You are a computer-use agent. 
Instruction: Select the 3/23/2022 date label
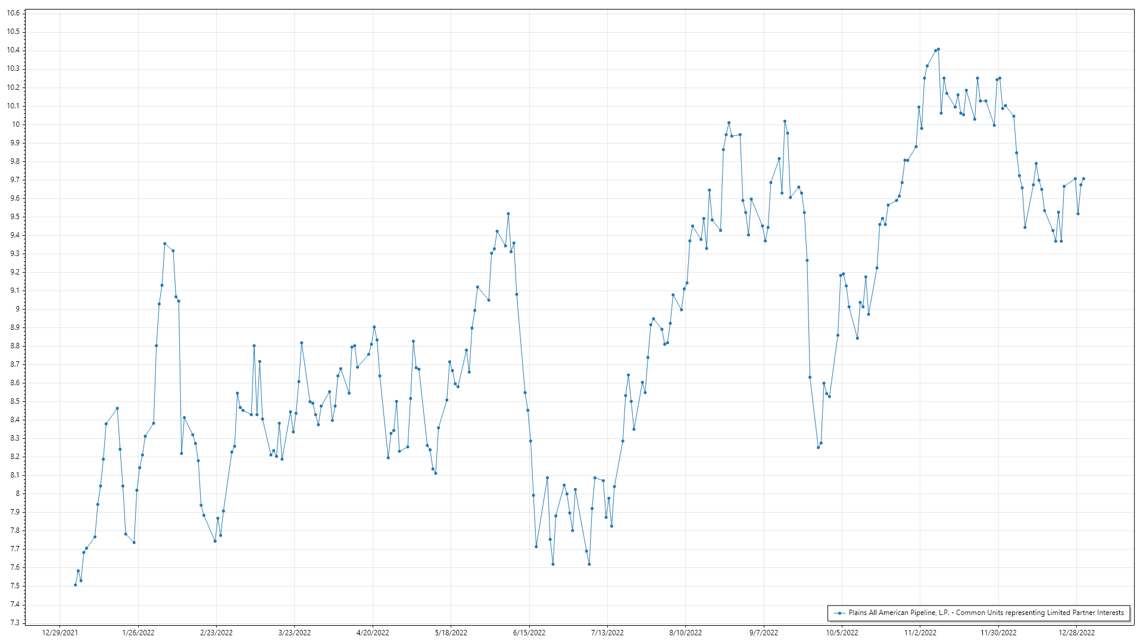[295, 632]
